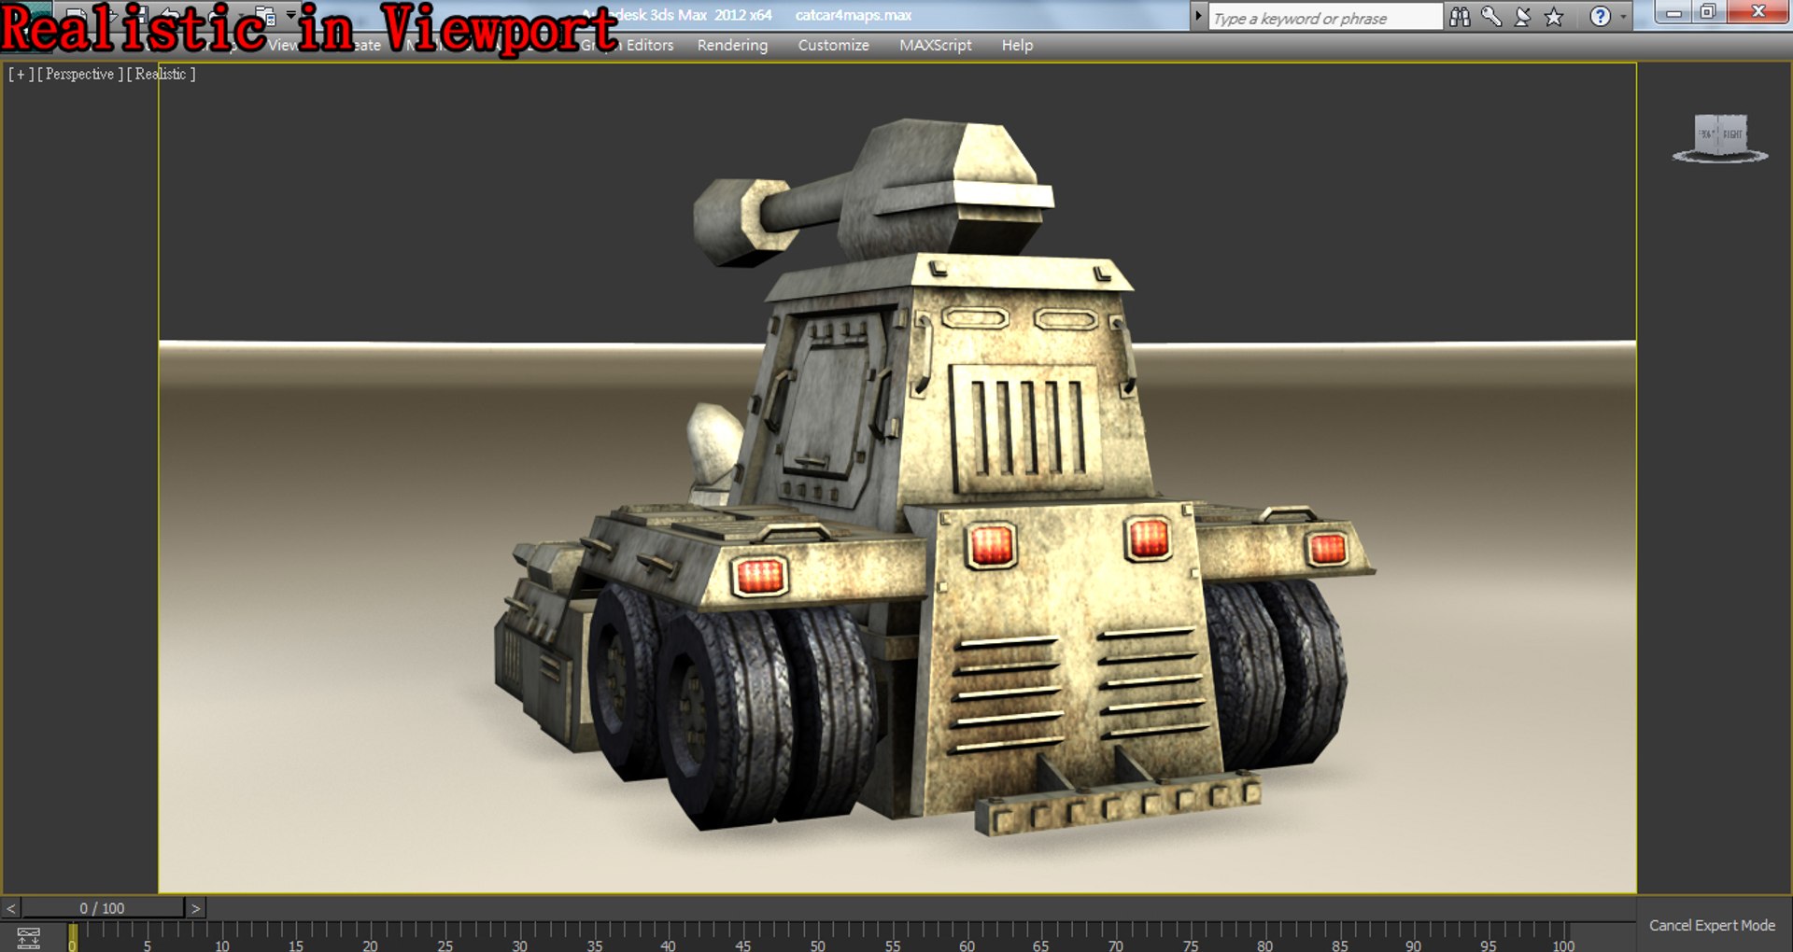The width and height of the screenshot is (1793, 952).
Task: Expand the InfoCenter search arrow
Action: click(x=1198, y=16)
